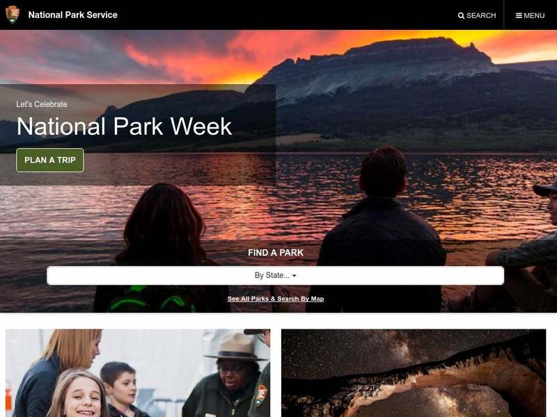The width and height of the screenshot is (557, 417).
Task: Select the SEARCH text in header
Action: tap(481, 15)
